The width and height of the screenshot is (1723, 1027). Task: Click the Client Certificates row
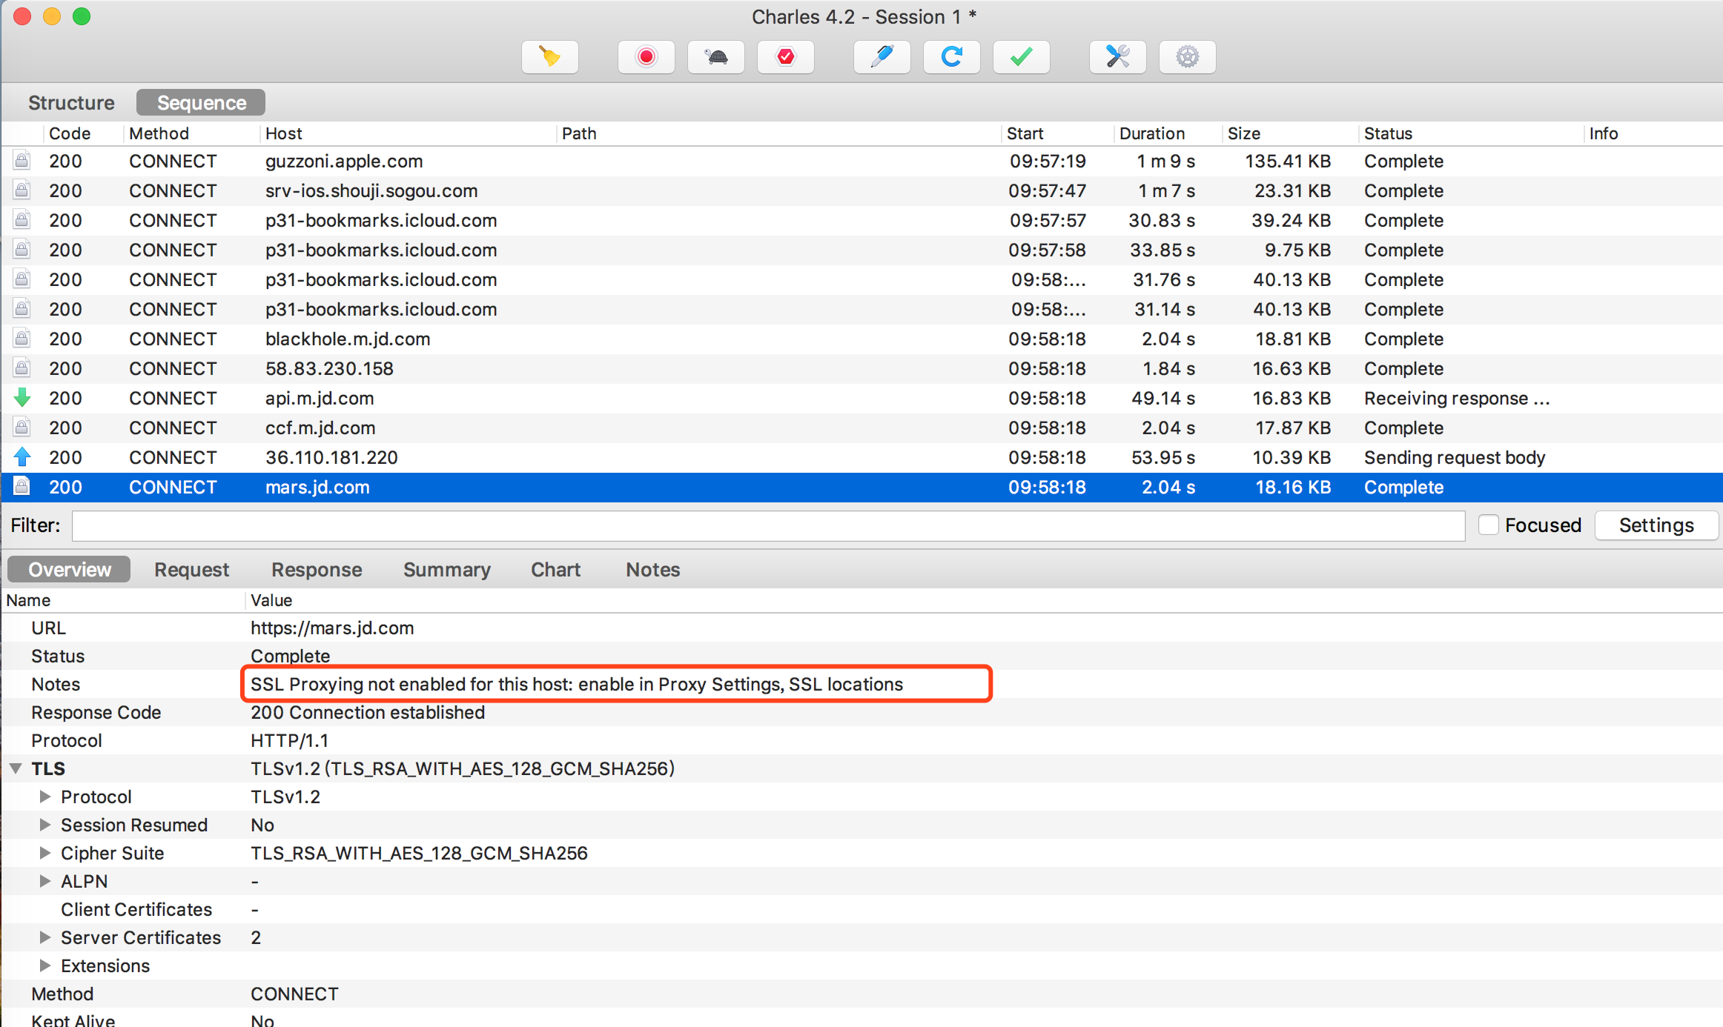tap(861, 909)
